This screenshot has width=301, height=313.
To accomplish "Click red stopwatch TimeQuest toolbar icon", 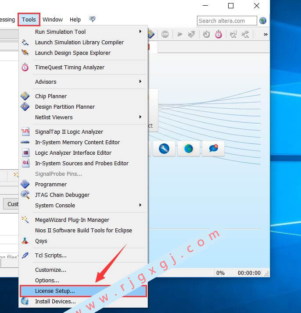I will coord(219,34).
